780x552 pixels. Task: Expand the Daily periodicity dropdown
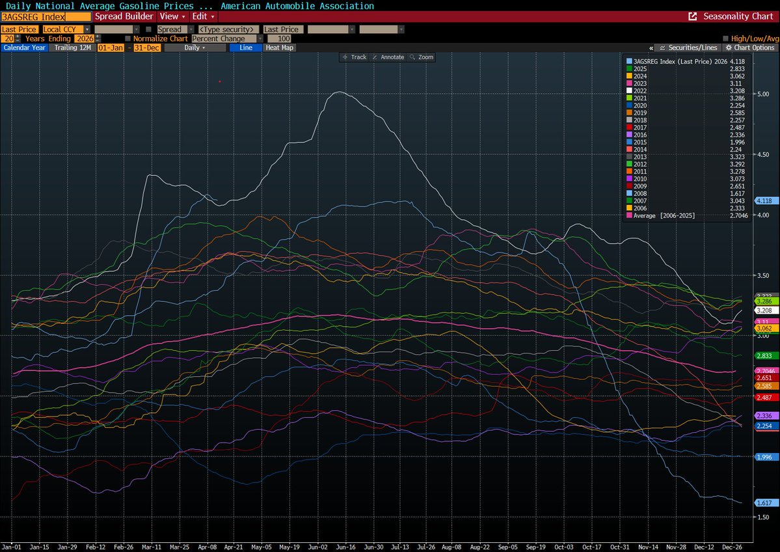(195, 48)
